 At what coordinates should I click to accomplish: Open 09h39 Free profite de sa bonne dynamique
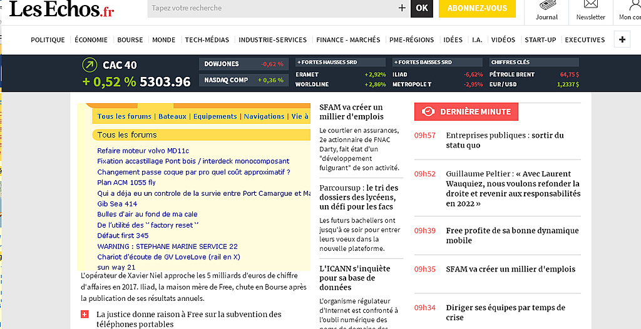[512, 235]
